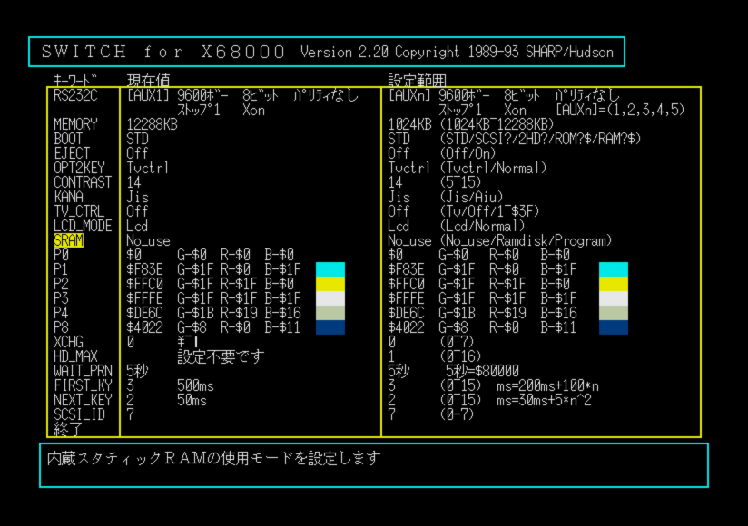Click the current LCD_MODE value Lcd
The width and height of the screenshot is (748, 526).
point(137,226)
